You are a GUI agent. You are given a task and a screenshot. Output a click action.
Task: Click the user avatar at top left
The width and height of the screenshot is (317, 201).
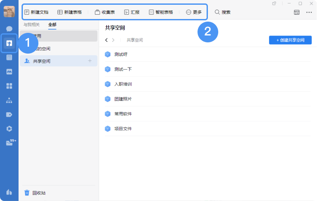9,12
